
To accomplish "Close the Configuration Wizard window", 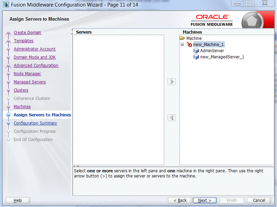I will 265,3.
